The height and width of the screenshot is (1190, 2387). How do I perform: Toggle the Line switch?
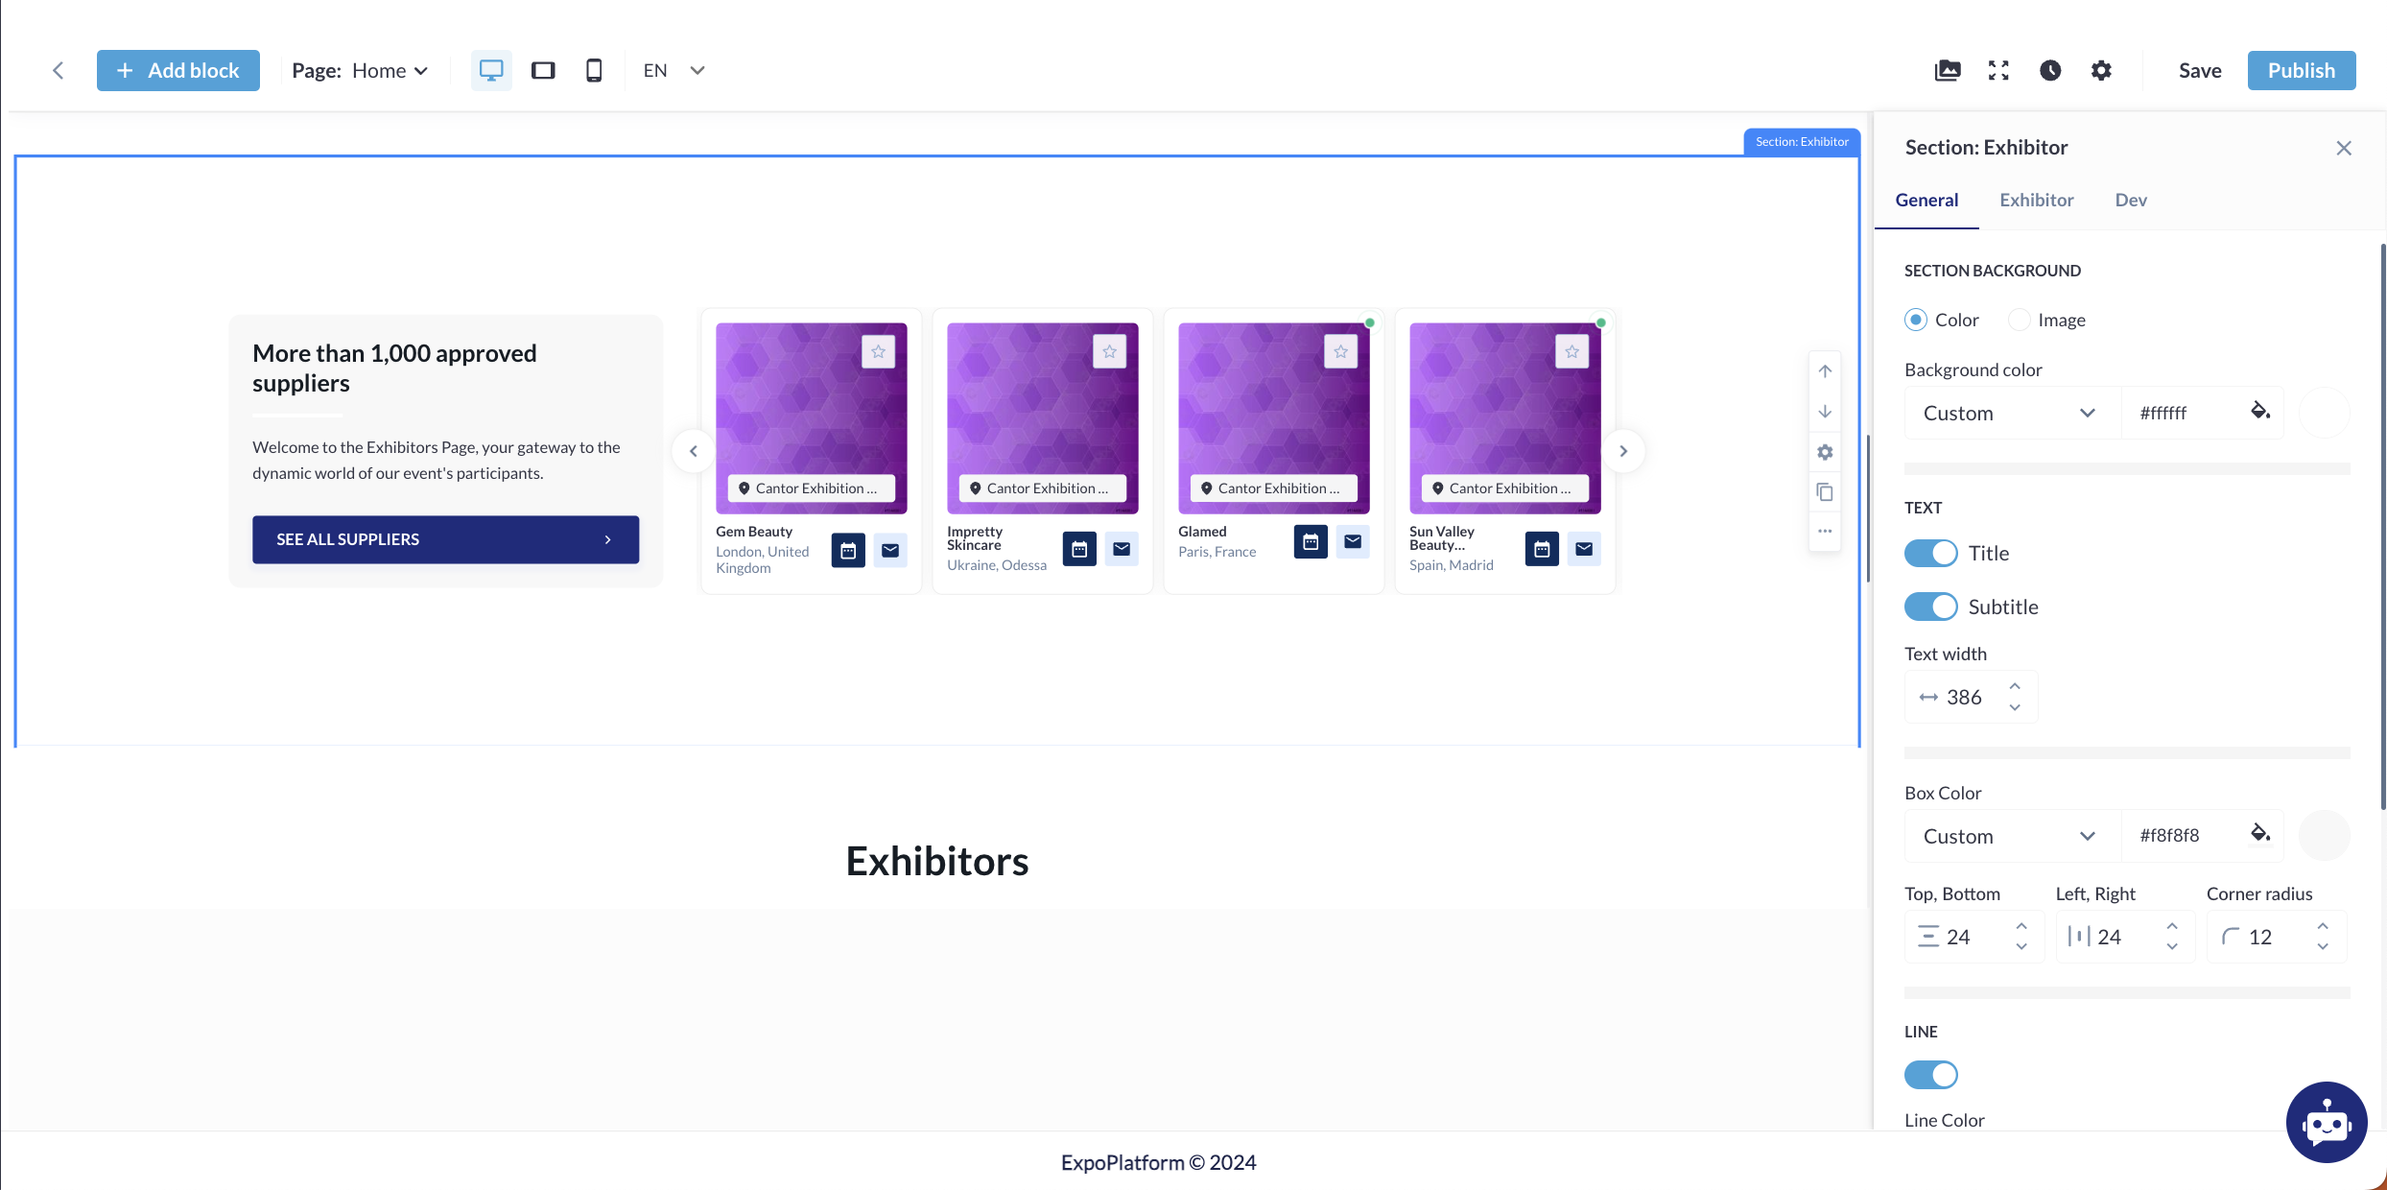[x=1930, y=1075]
